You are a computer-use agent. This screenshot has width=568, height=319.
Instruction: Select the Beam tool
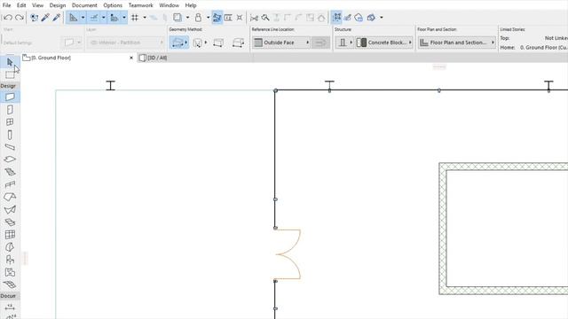[x=10, y=147]
